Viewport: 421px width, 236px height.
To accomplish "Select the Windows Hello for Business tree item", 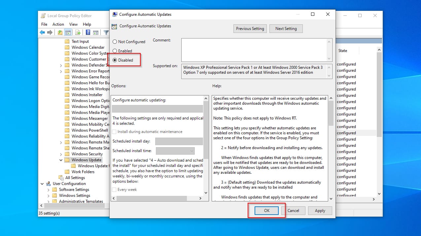I will click(90, 83).
